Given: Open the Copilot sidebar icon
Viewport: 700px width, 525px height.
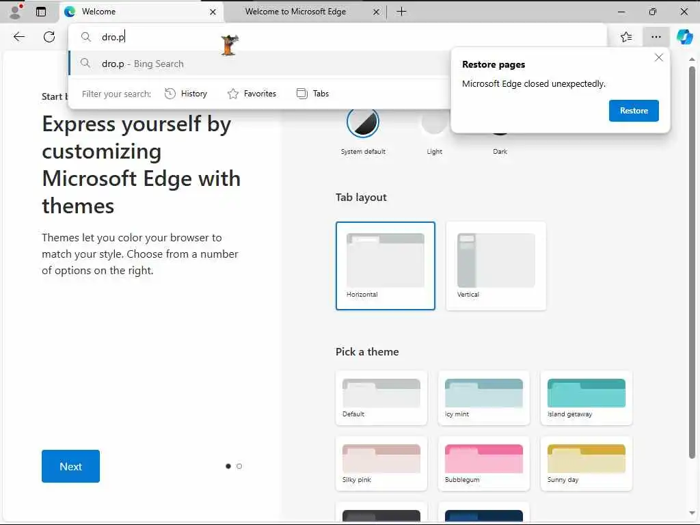Looking at the screenshot, I should tap(684, 37).
